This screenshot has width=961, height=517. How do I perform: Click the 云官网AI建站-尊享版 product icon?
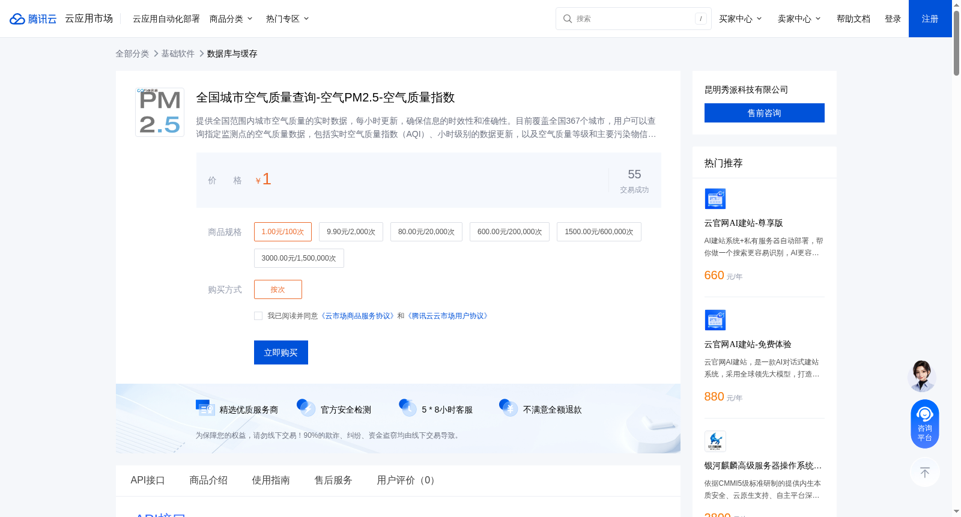(715, 199)
